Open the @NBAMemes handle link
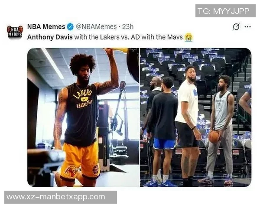 point(96,27)
